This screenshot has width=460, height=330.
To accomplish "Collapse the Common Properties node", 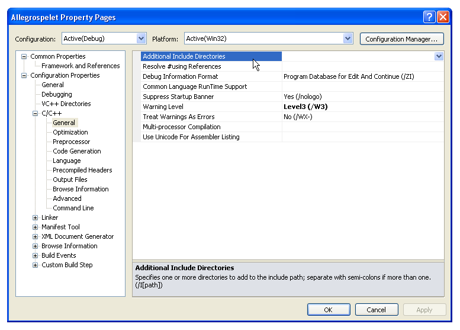I will tap(24, 56).
